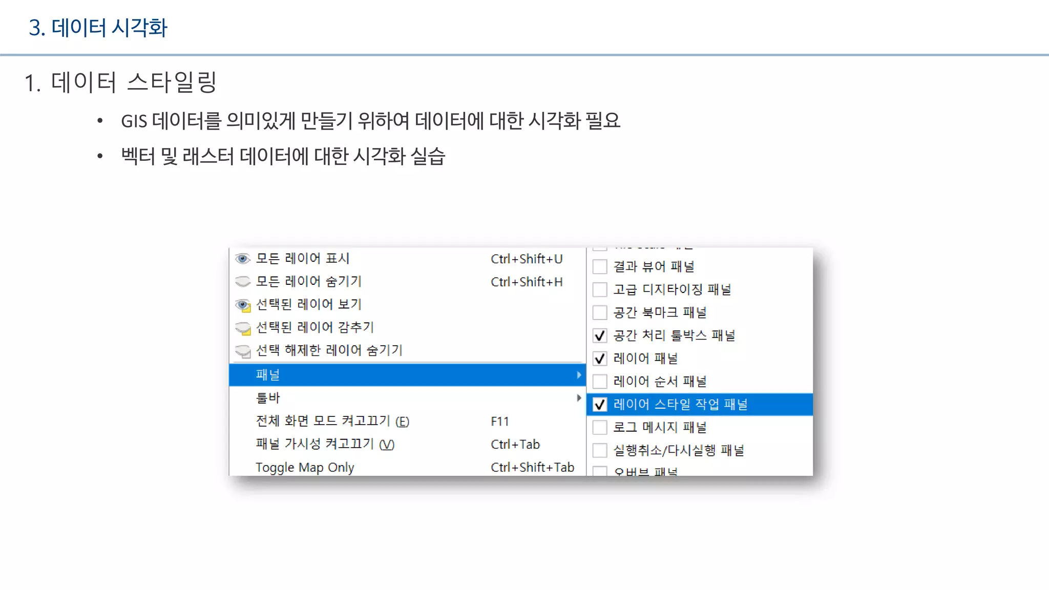Enable the 로그 메시지 패널 checkbox
1049x590 pixels.
(600, 428)
